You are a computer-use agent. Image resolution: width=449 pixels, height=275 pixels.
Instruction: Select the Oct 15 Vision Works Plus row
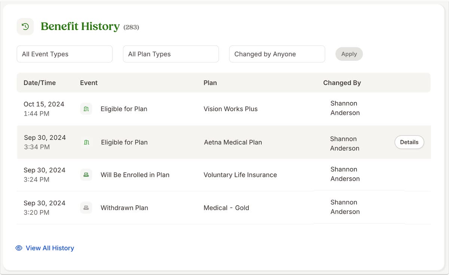[x=224, y=109]
